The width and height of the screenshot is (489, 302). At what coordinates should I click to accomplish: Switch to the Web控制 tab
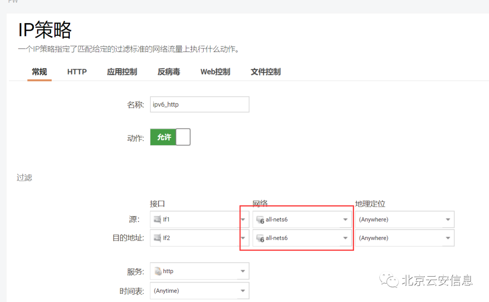tap(215, 71)
